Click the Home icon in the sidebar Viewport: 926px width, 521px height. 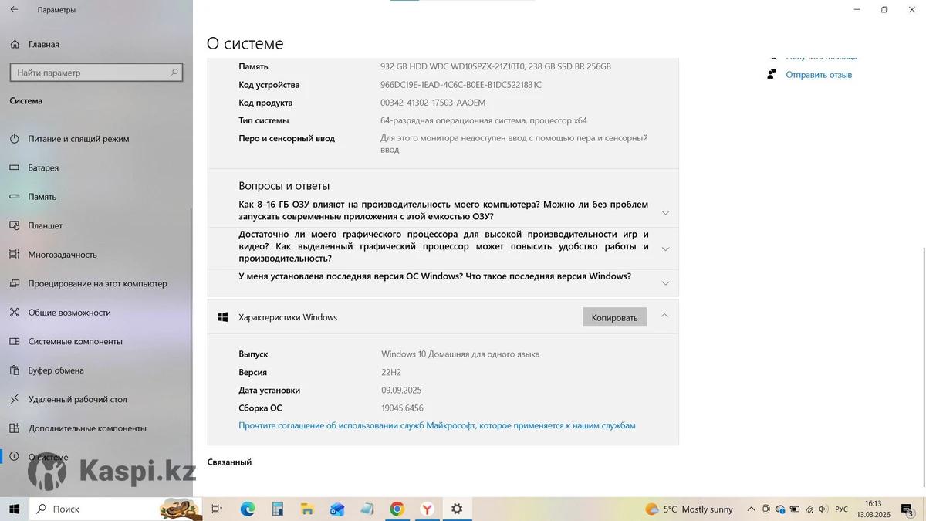pyautogui.click(x=15, y=45)
